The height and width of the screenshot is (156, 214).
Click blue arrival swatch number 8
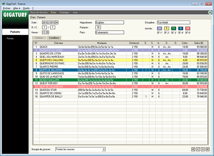tap(181, 28)
